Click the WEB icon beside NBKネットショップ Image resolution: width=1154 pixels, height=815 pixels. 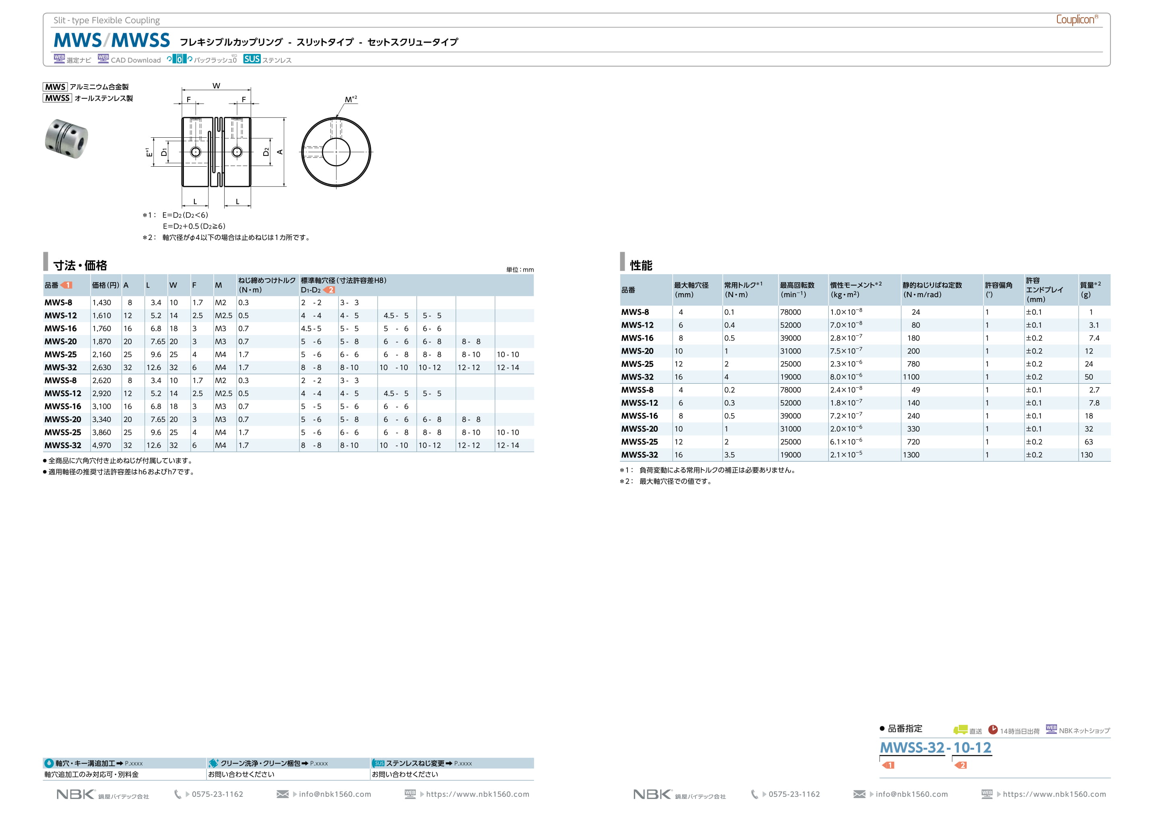point(1051,729)
